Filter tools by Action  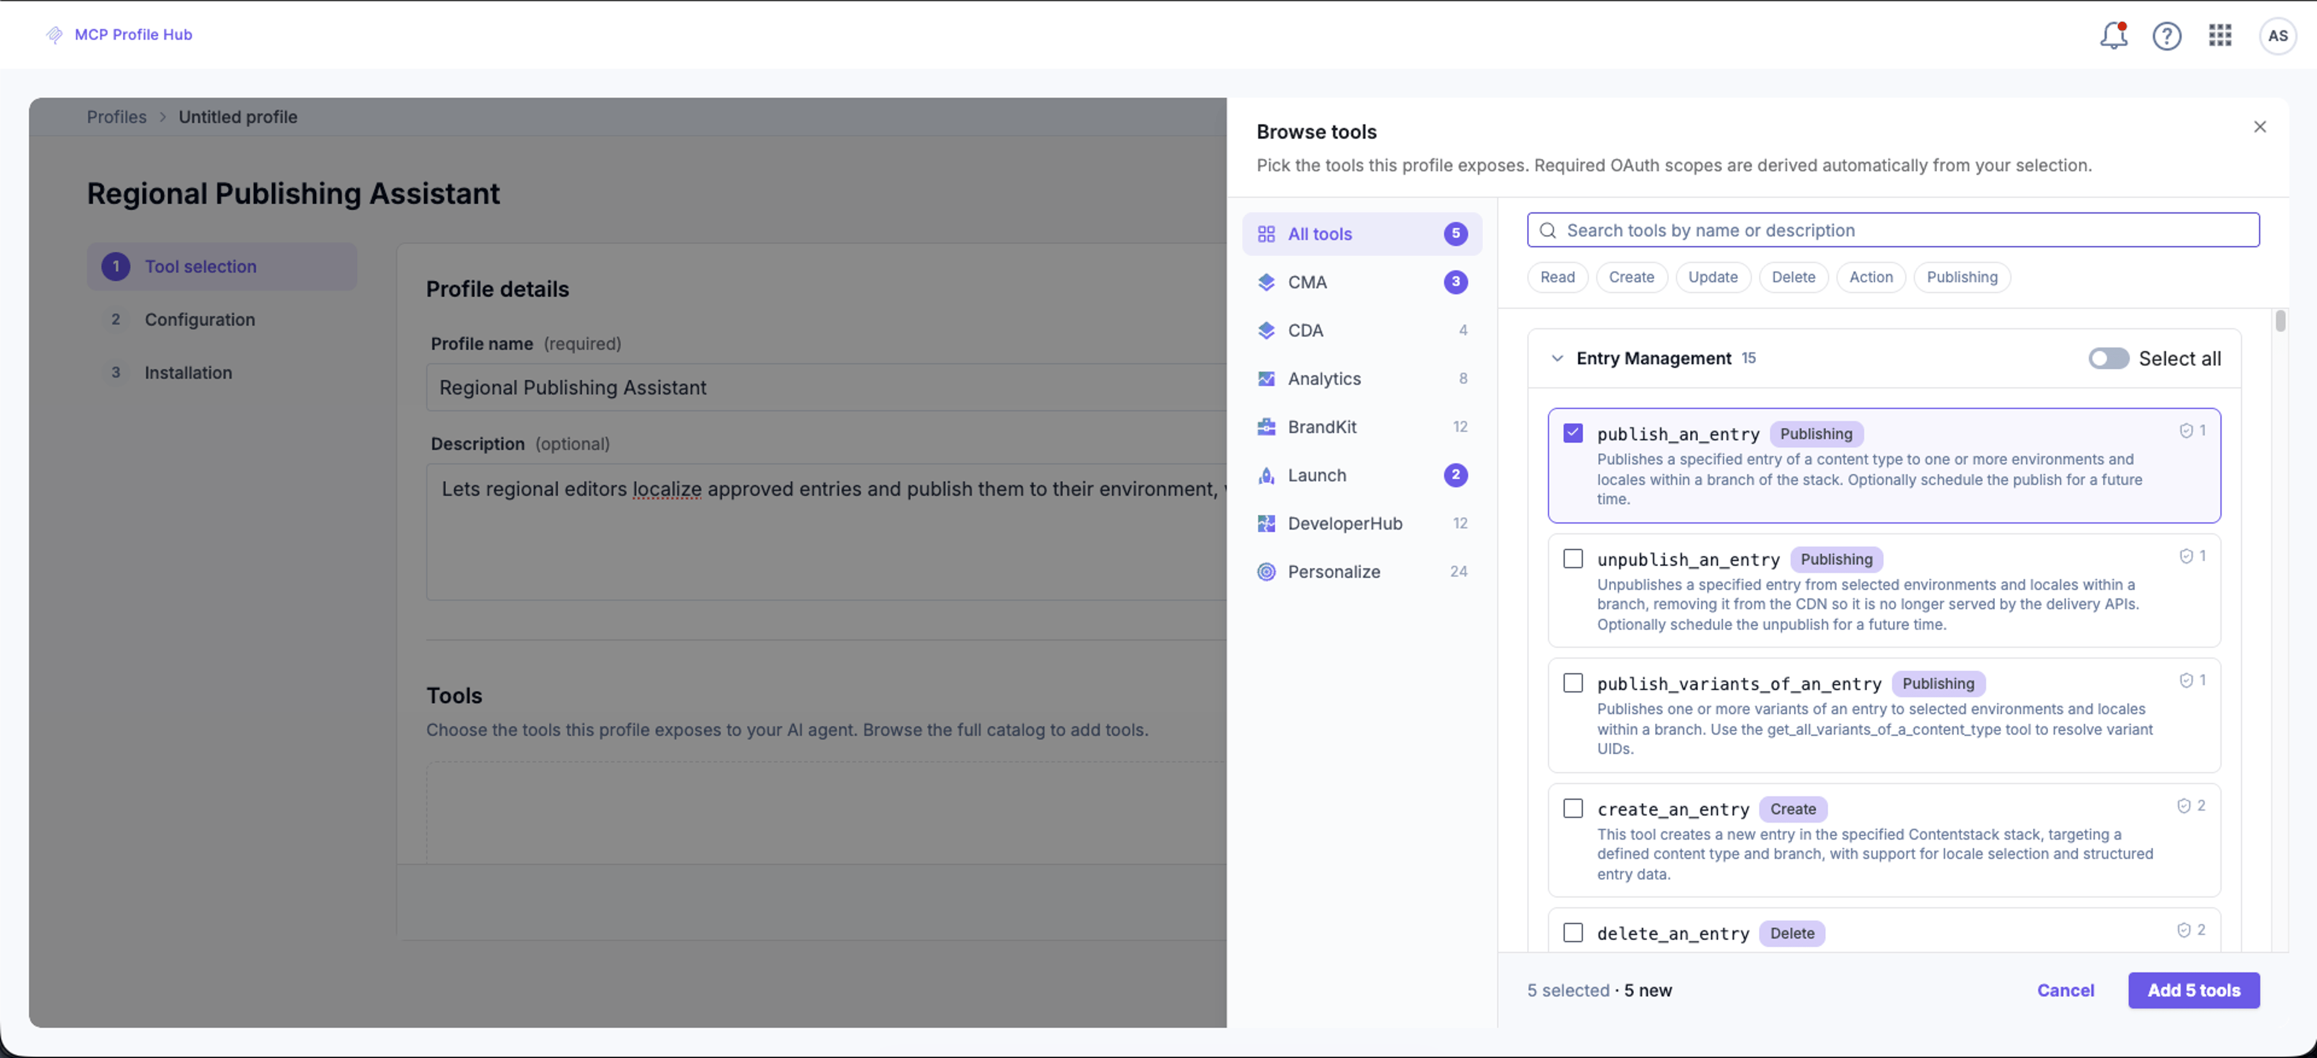[x=1870, y=277]
